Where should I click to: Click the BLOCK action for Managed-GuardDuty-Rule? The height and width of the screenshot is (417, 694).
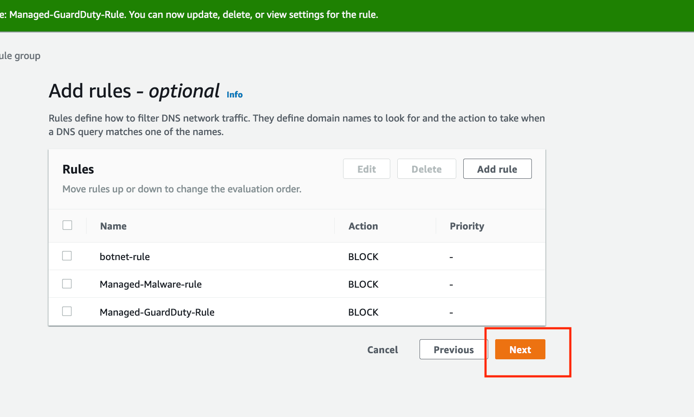tap(363, 312)
